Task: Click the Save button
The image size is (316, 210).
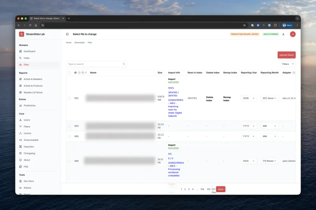Action: 221,189
